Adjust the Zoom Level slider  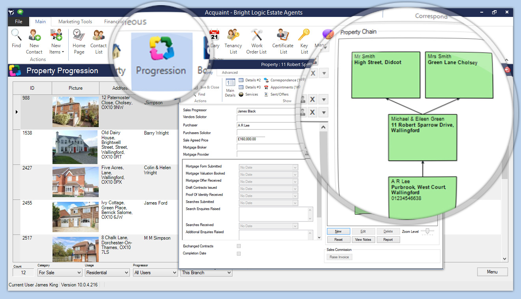(x=427, y=232)
